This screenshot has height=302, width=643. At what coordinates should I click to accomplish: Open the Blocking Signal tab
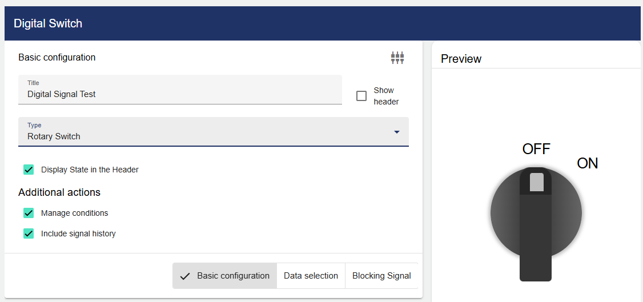point(381,276)
